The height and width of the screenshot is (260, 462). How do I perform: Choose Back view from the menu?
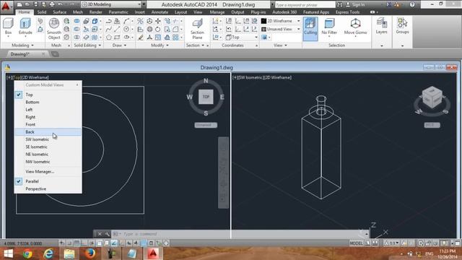(x=48, y=131)
